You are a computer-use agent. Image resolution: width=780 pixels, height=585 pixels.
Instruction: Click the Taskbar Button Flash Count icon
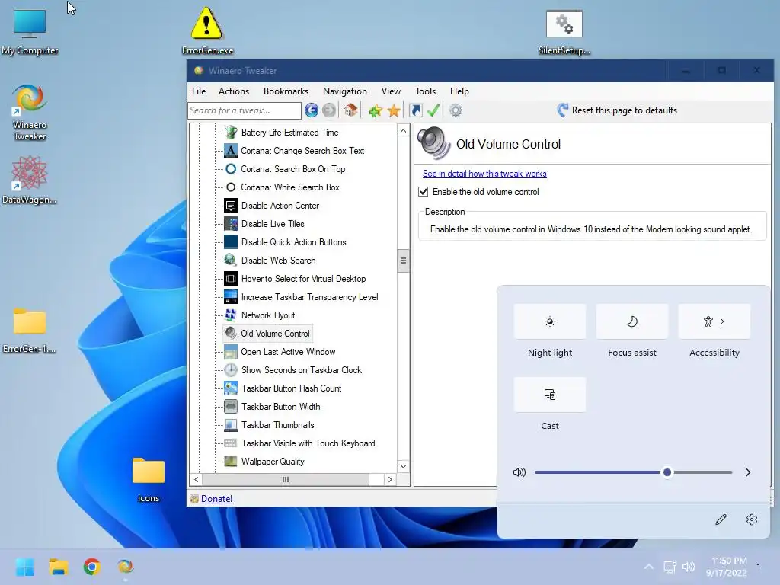tap(230, 388)
